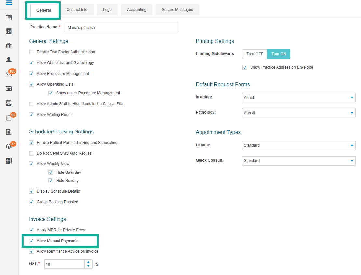
Task: Open the stacked layers icon with 47 badge
Action: 9,146
